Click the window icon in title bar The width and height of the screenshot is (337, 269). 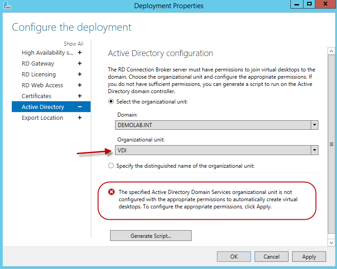[x=7, y=6]
